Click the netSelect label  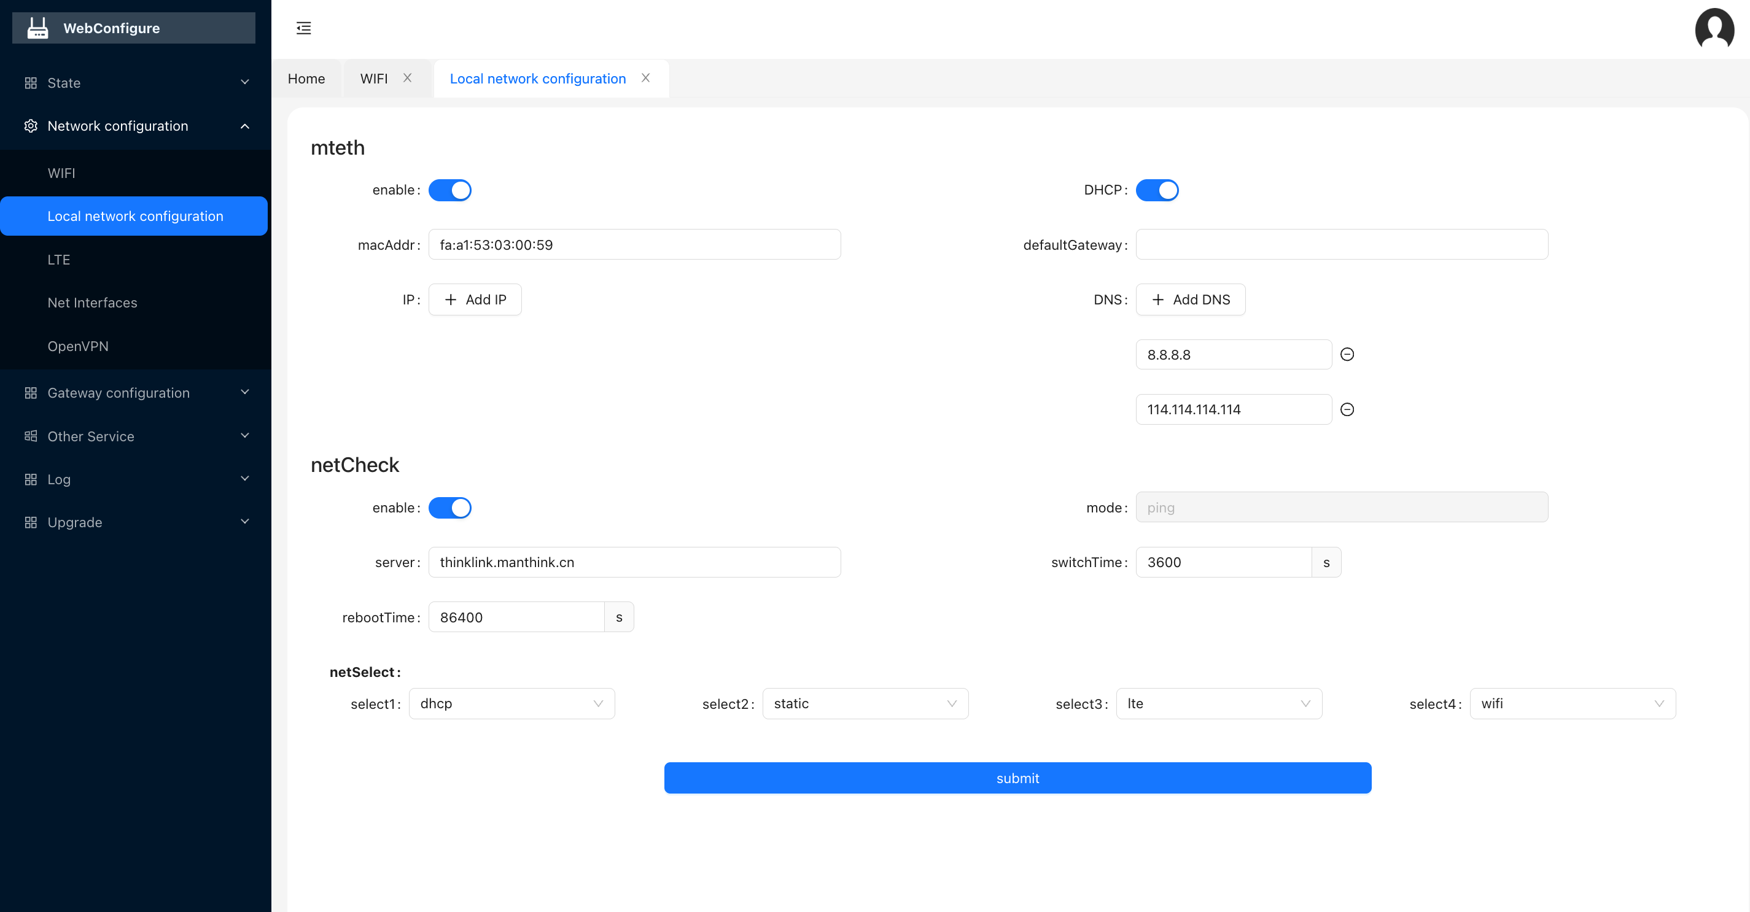[365, 672]
